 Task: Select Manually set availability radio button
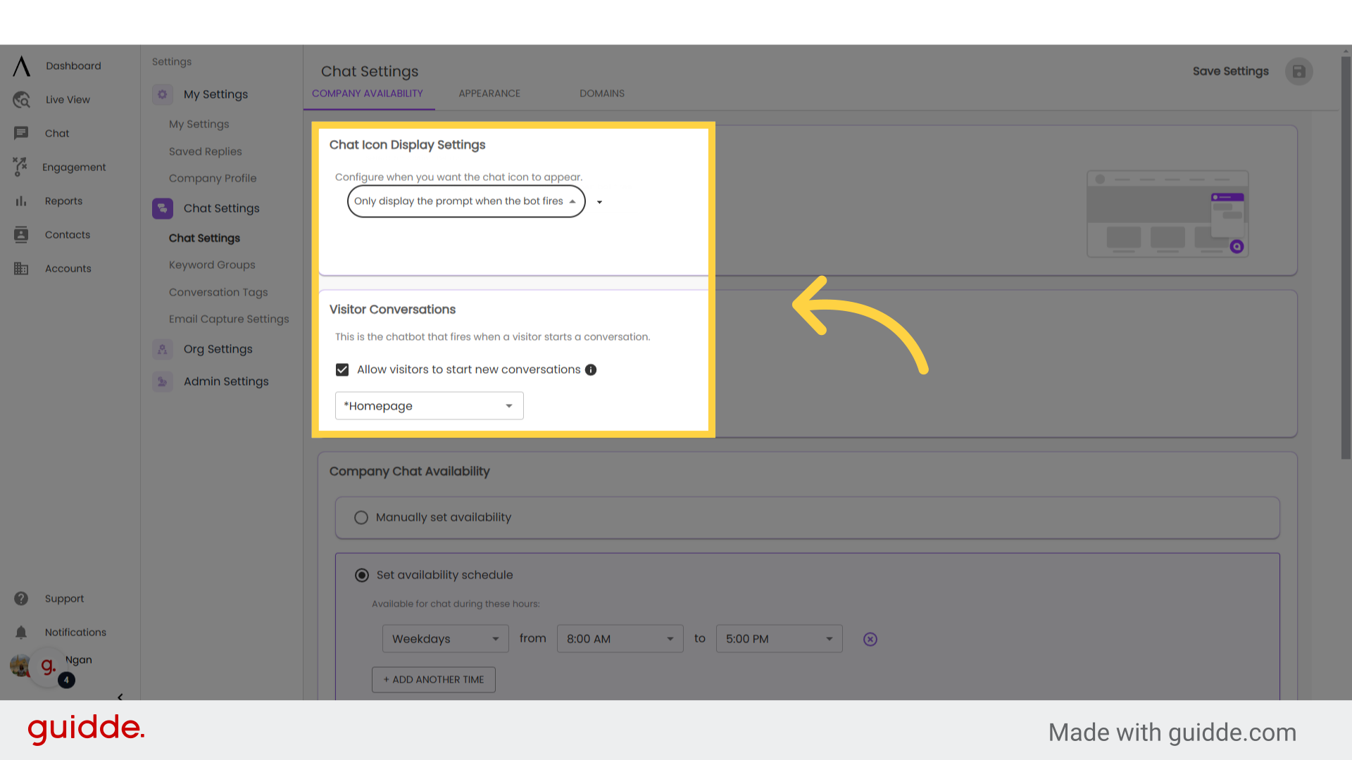click(x=361, y=518)
